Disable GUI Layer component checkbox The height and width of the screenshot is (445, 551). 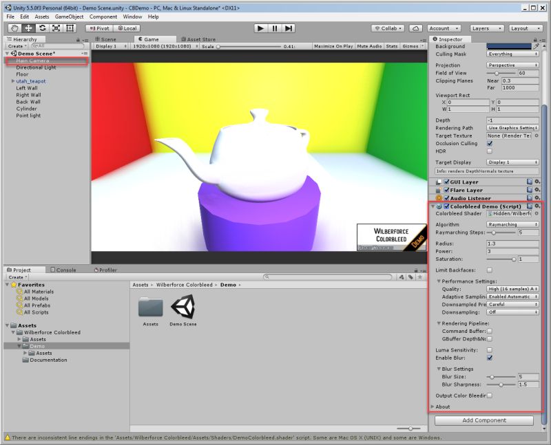(446, 182)
